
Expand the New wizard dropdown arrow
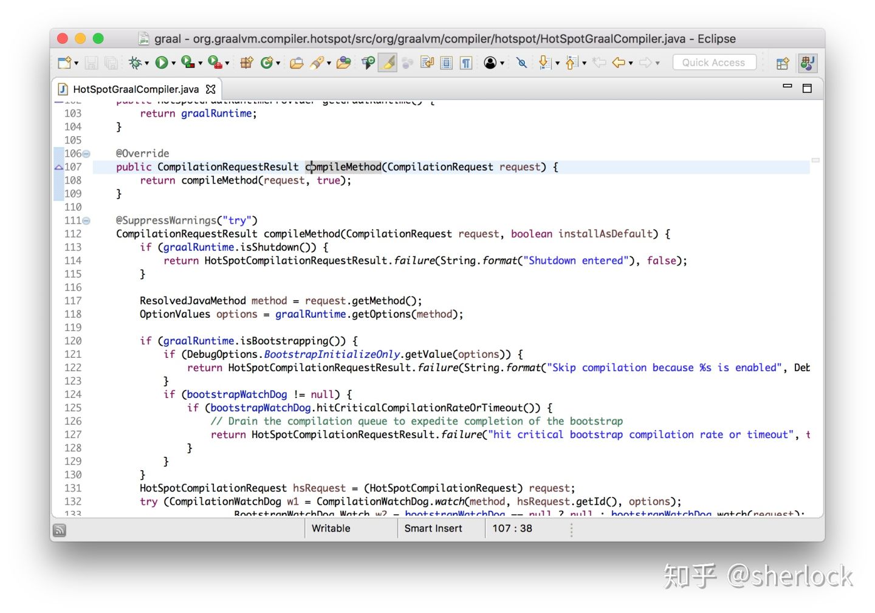pos(76,63)
